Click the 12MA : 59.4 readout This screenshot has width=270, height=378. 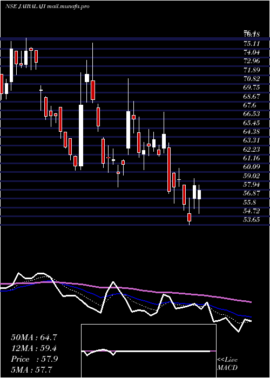coord(33,348)
